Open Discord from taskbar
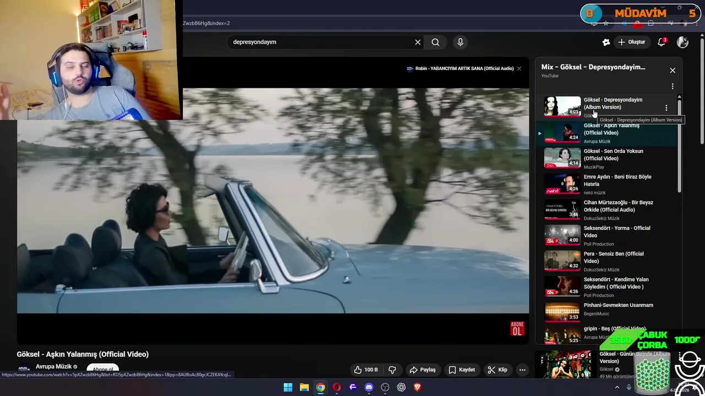The width and height of the screenshot is (705, 396). pyautogui.click(x=369, y=387)
